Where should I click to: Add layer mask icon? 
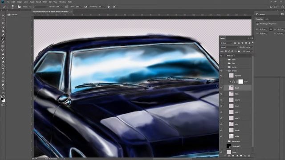tap(233, 156)
